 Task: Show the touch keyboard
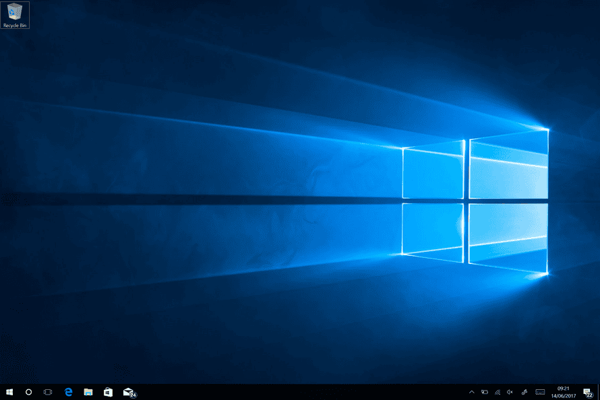(540, 391)
